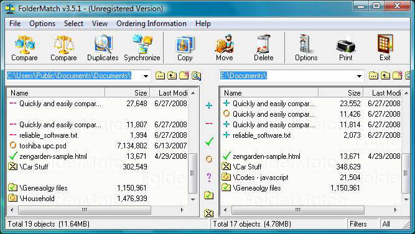Click the Size column header in left pane
415x234 pixels.
click(128, 92)
